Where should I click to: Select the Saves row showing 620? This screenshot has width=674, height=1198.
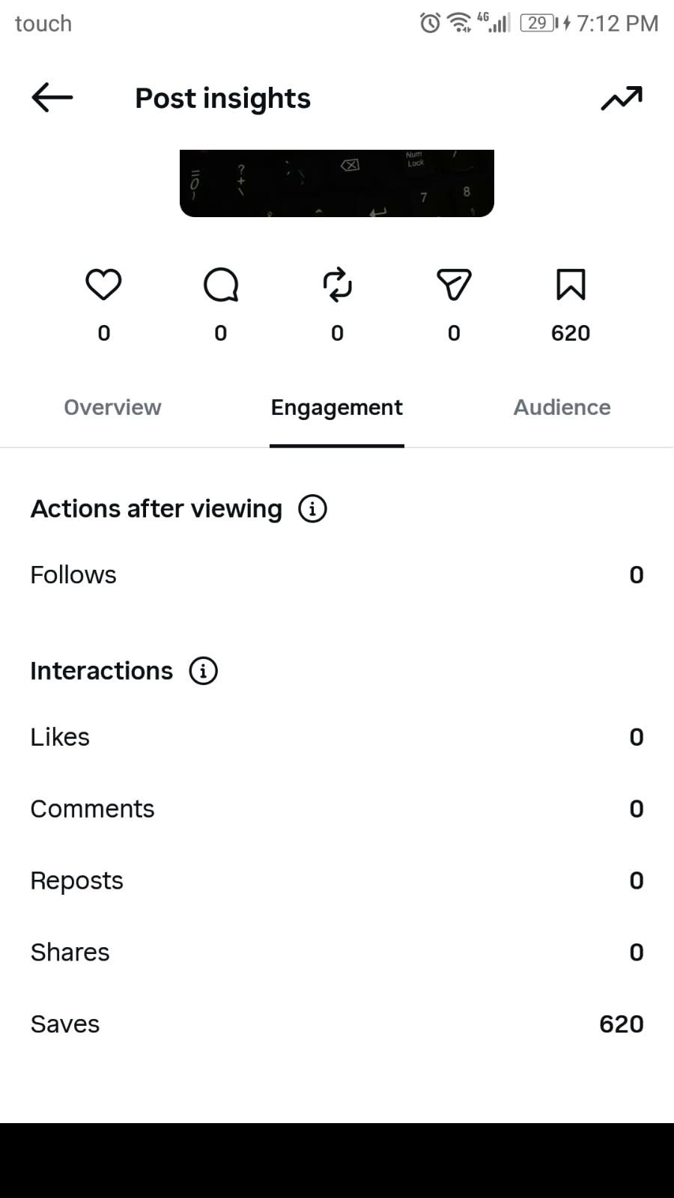pos(337,1024)
